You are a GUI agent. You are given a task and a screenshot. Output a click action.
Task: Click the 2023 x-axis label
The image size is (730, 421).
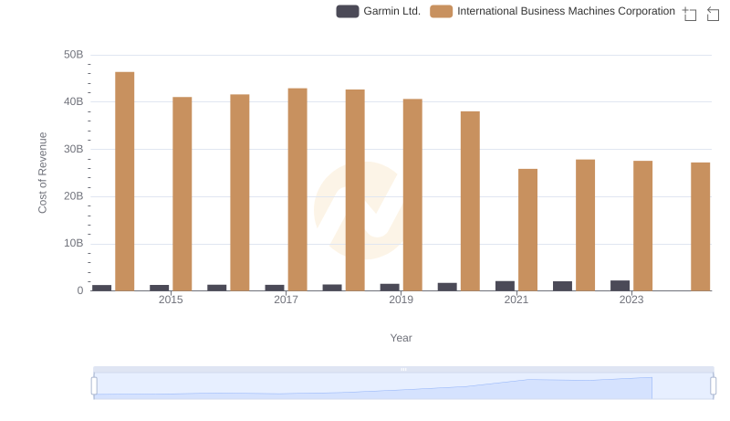[631, 300]
